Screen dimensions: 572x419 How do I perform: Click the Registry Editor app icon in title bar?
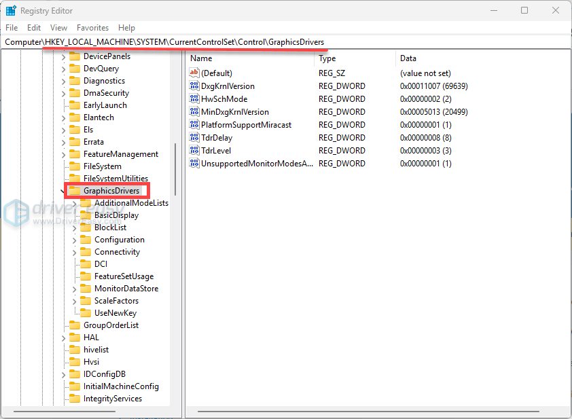click(x=11, y=11)
